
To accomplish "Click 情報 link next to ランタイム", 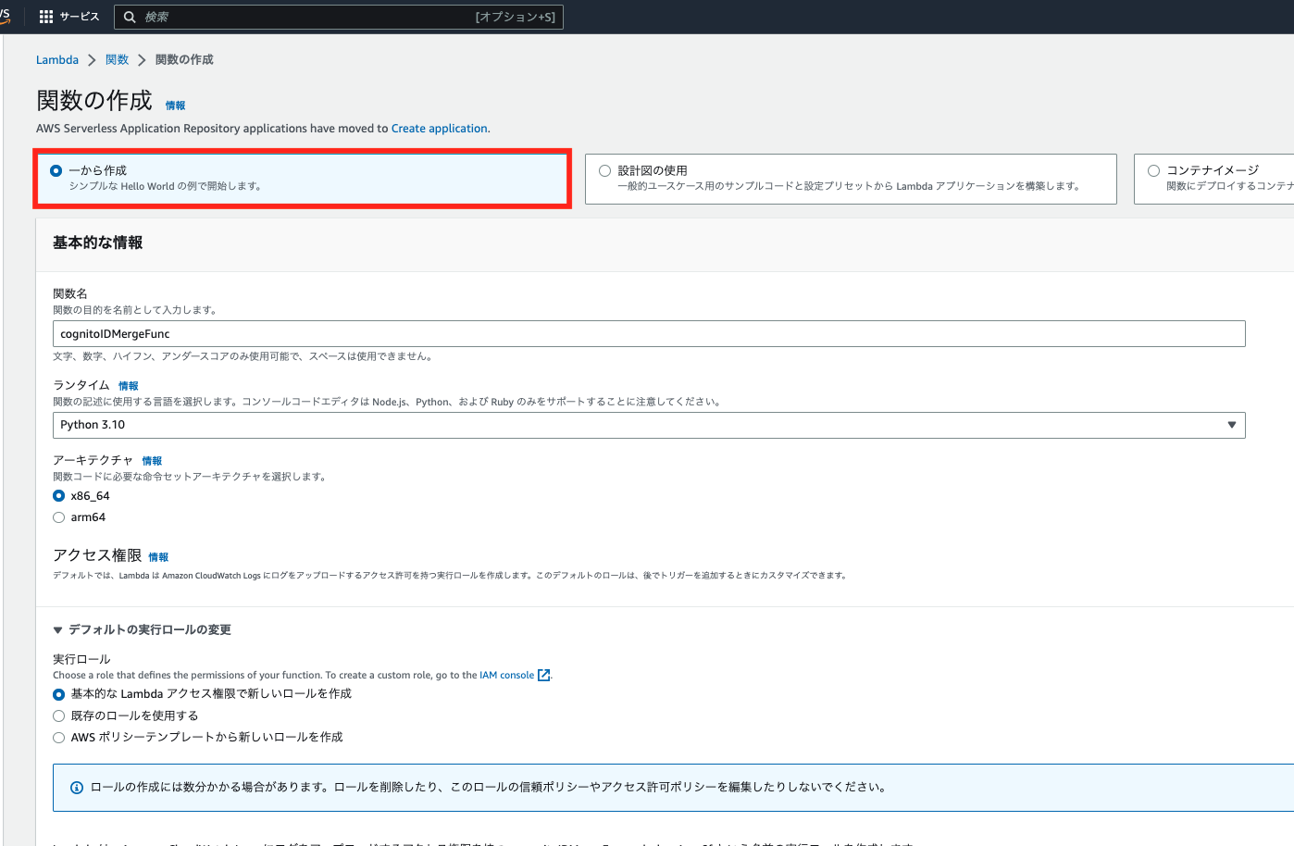I will (x=129, y=386).
